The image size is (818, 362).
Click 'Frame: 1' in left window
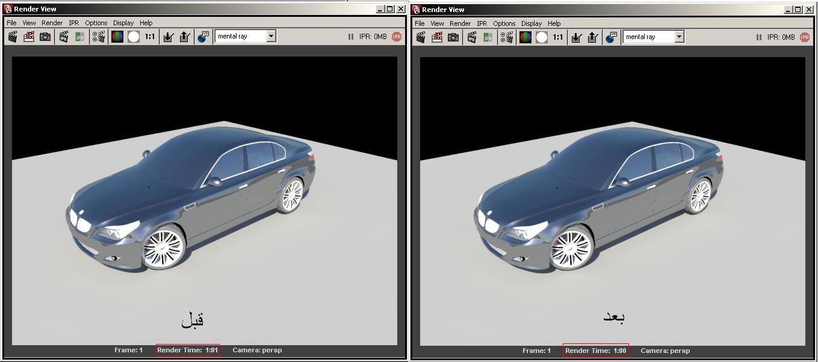tap(128, 350)
